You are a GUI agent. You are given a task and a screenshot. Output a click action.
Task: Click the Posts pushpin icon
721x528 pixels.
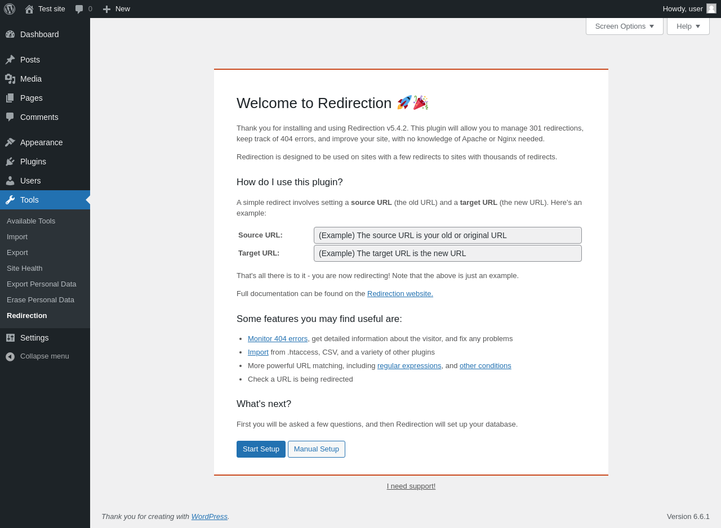(x=10, y=60)
